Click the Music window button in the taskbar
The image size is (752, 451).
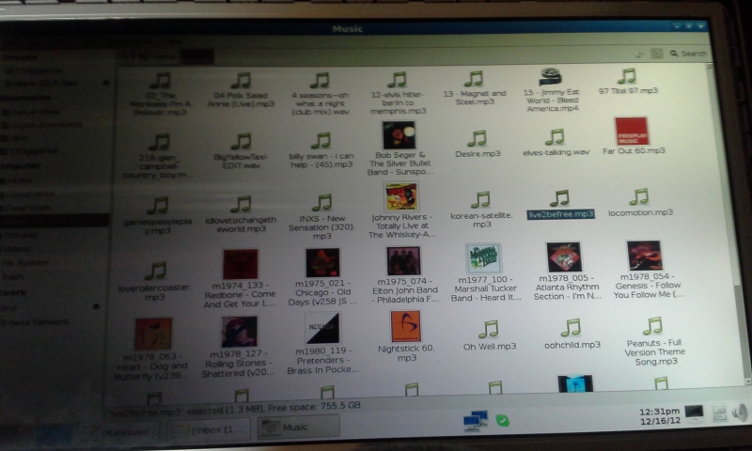298,426
